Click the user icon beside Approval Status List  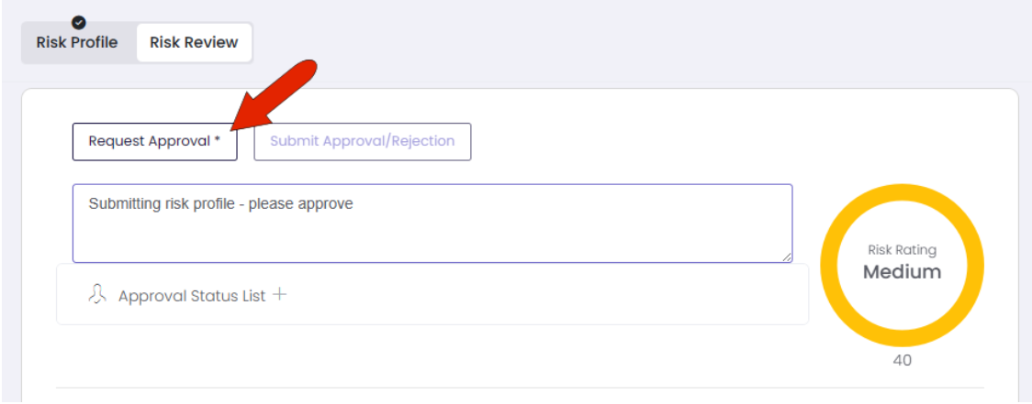click(x=96, y=294)
